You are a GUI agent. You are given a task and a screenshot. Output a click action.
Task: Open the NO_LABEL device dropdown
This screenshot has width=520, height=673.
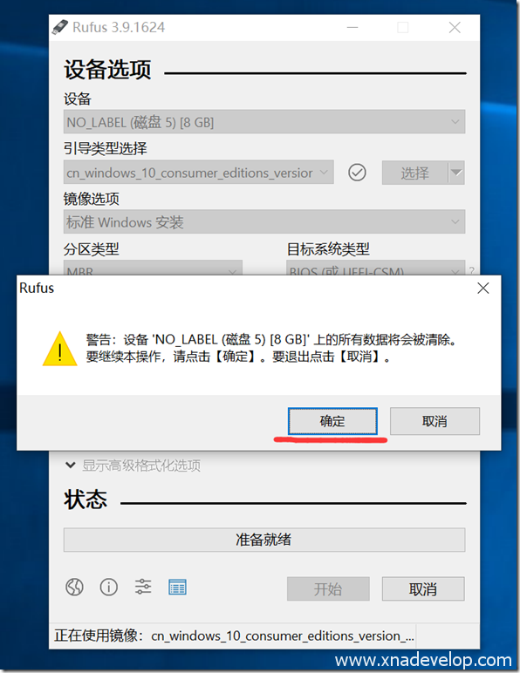click(264, 122)
